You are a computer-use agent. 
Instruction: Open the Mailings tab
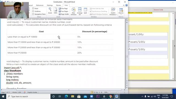50,5
